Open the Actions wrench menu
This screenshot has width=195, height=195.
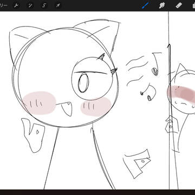(17, 5)
